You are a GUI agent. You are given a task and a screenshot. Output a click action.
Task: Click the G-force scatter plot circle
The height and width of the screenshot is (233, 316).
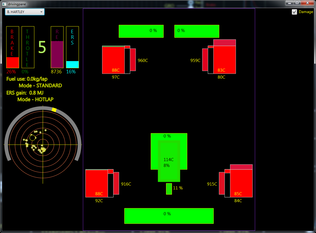point(42,144)
